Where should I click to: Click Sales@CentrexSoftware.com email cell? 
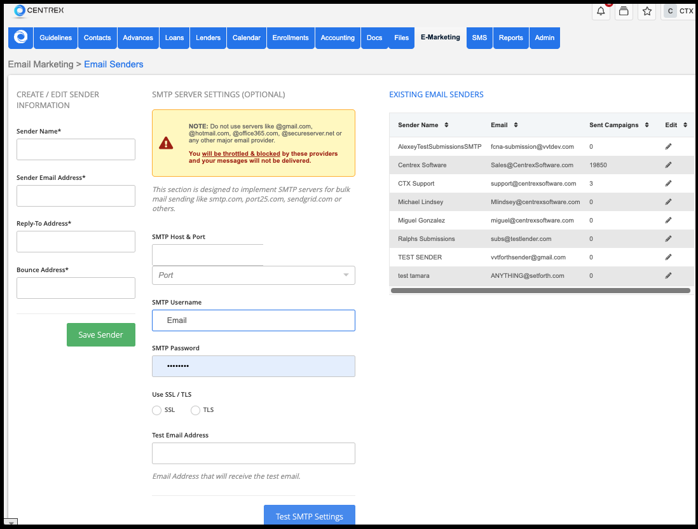click(532, 165)
